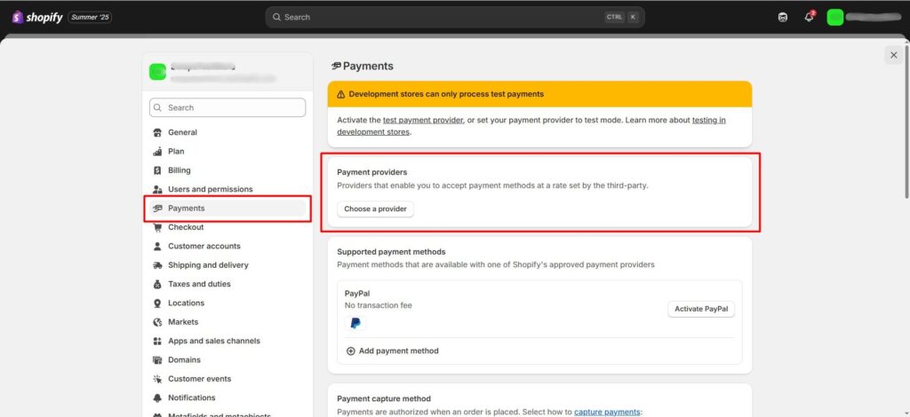
Task: Click the Checkout cart icon
Action: (157, 227)
